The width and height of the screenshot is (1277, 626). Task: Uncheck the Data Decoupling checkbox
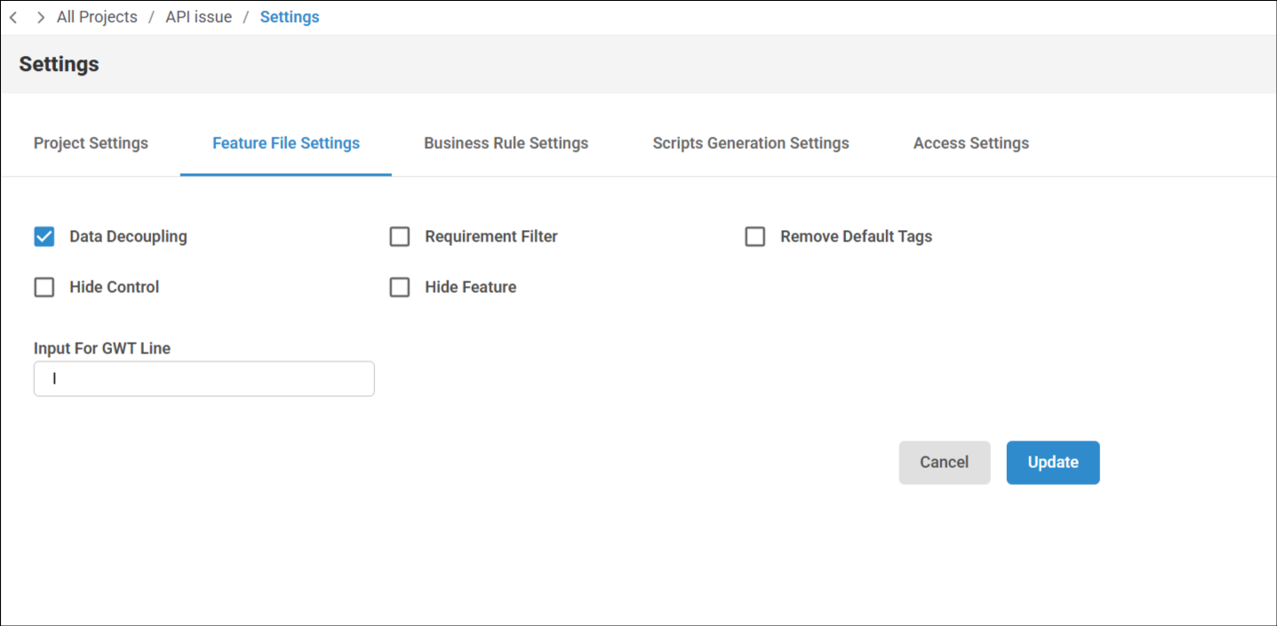click(x=44, y=237)
